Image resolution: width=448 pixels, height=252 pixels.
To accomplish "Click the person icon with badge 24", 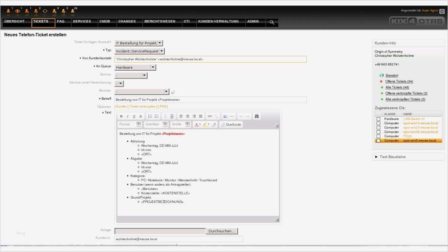I will [x=73, y=11].
